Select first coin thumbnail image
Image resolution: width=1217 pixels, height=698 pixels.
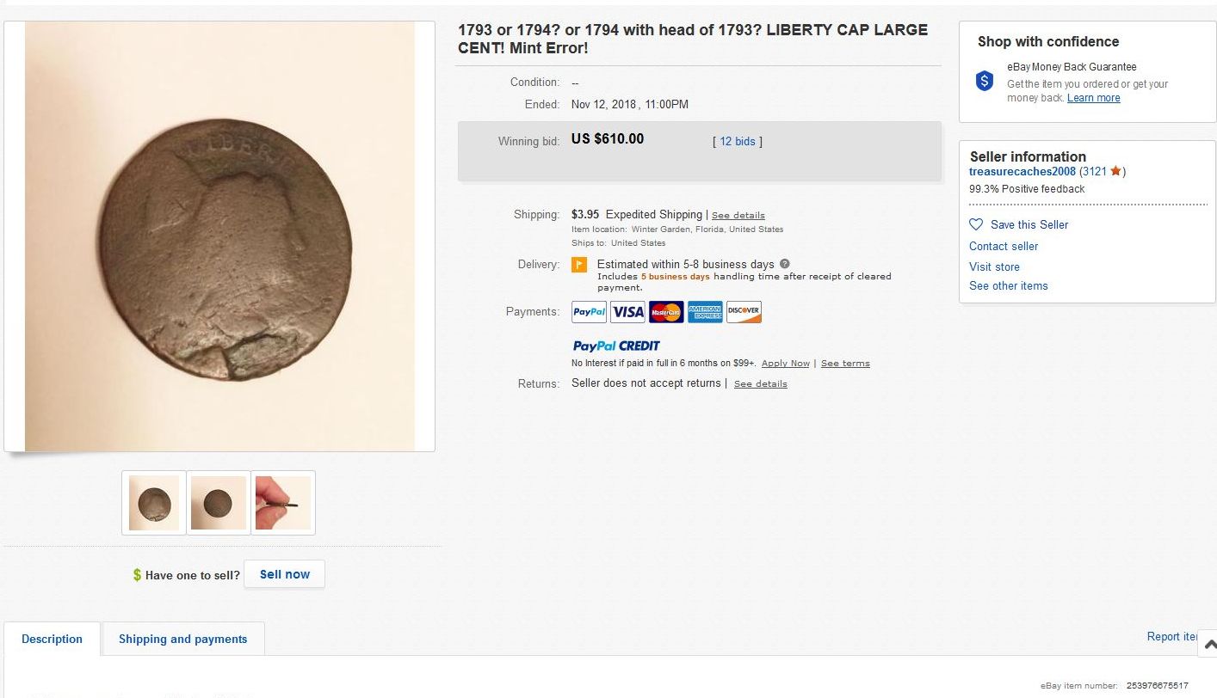tap(154, 503)
